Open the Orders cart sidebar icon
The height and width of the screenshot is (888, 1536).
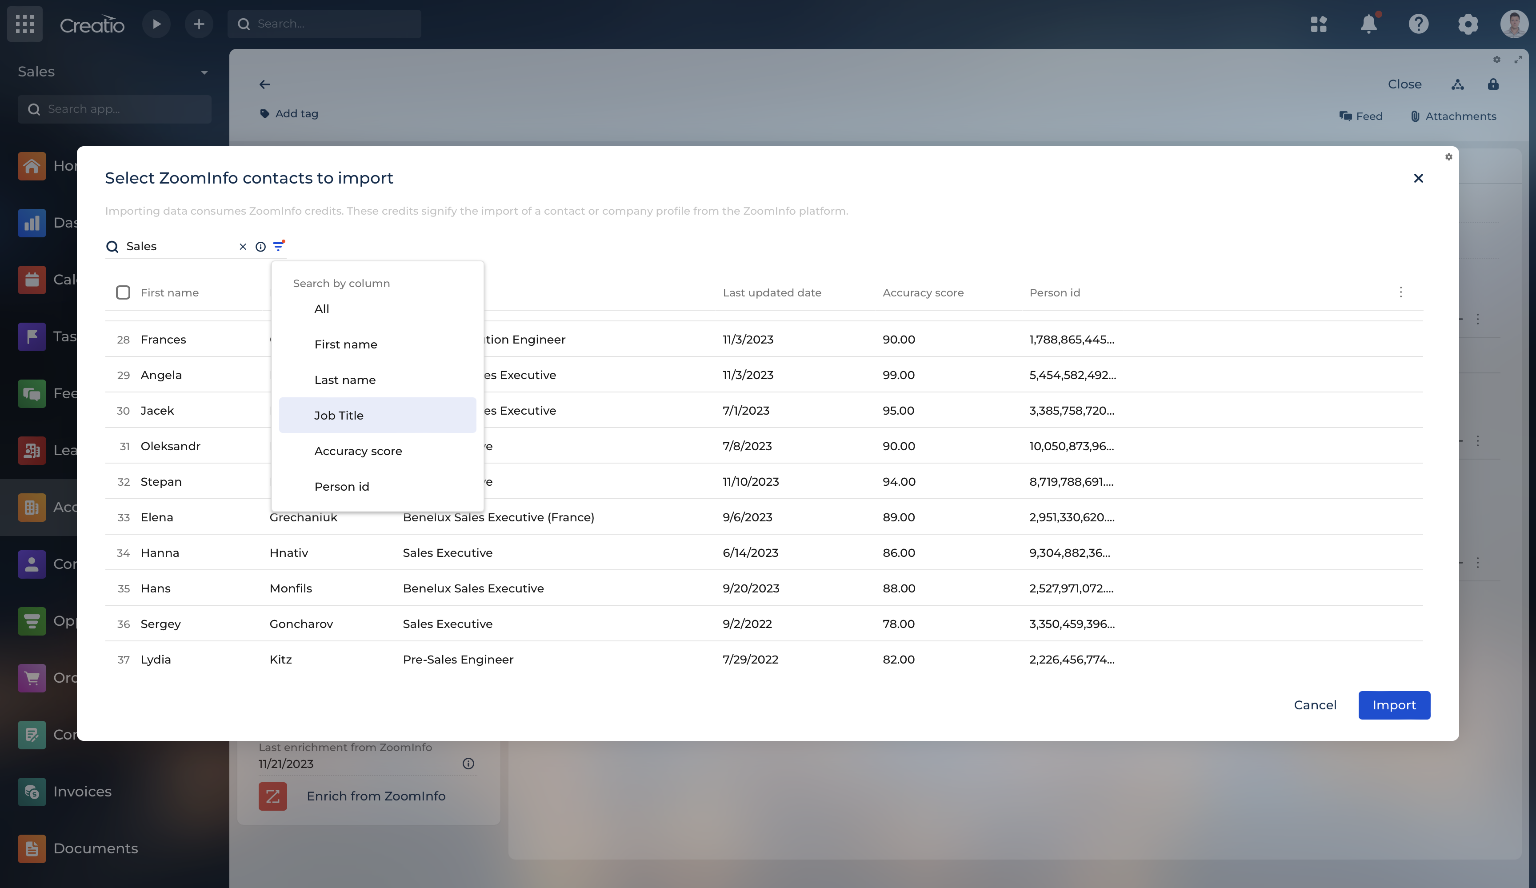32,678
